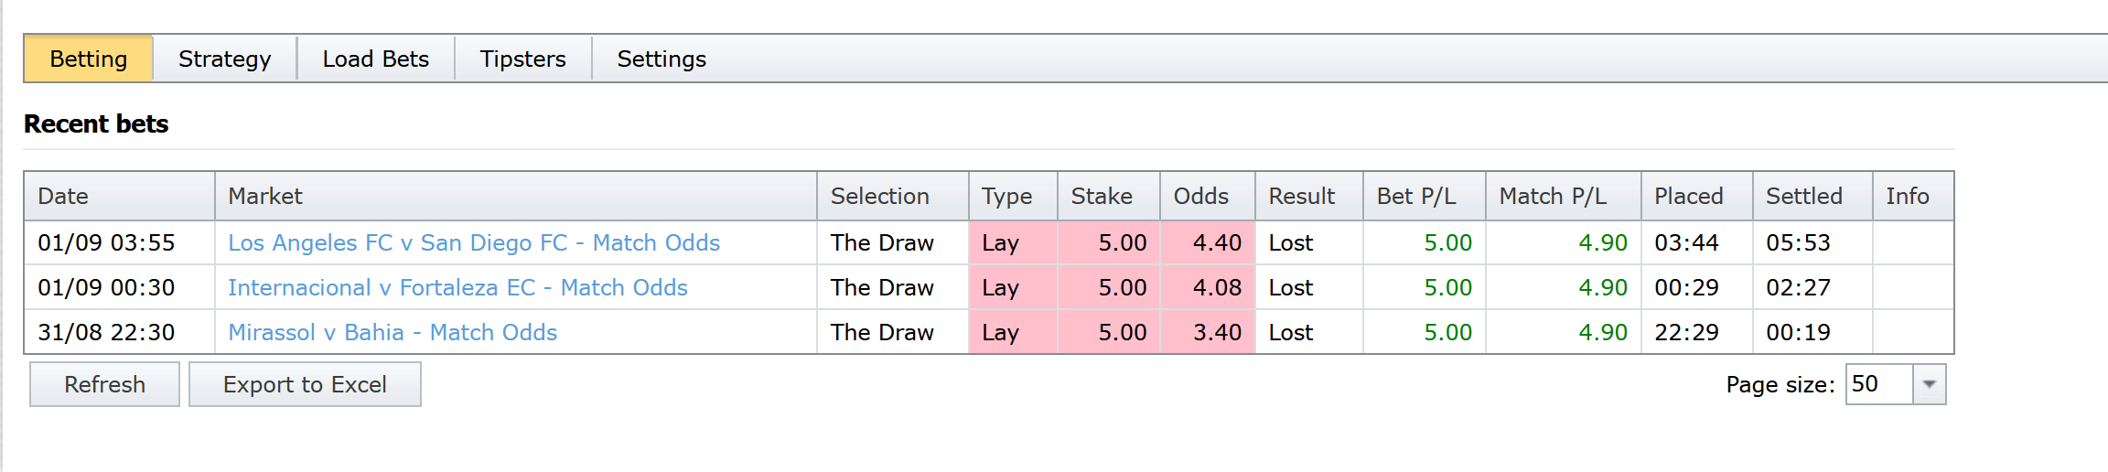This screenshot has height=472, width=2108.
Task: Click the Settled column header
Action: 1803,197
